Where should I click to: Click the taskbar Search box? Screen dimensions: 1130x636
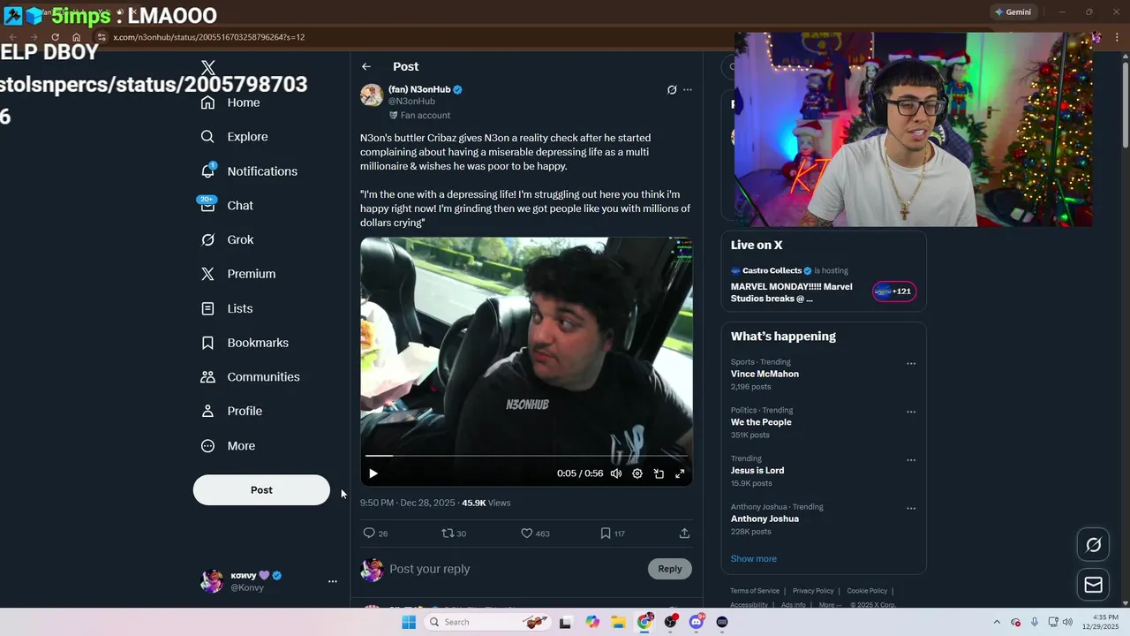click(486, 622)
